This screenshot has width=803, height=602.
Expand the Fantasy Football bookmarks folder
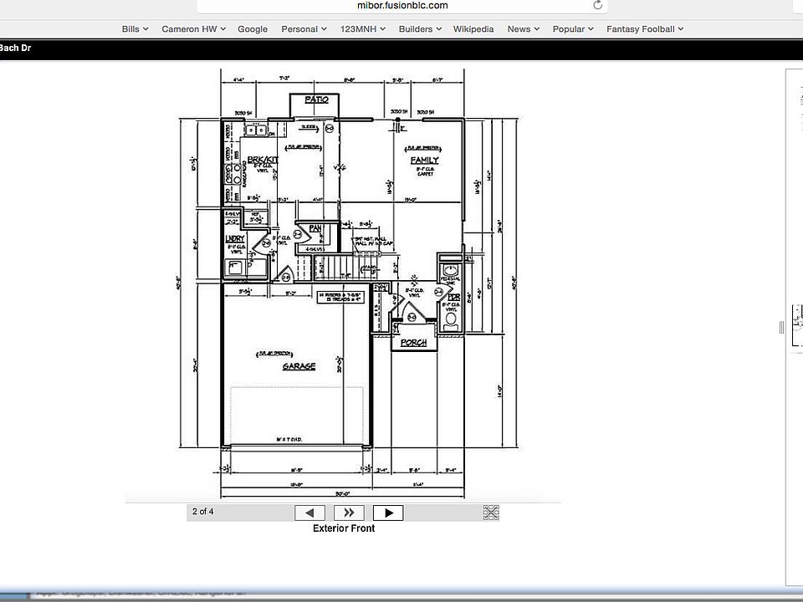[645, 29]
